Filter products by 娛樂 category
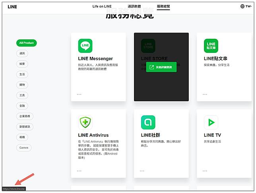Screen dimensions: 256x193 pos(22,64)
